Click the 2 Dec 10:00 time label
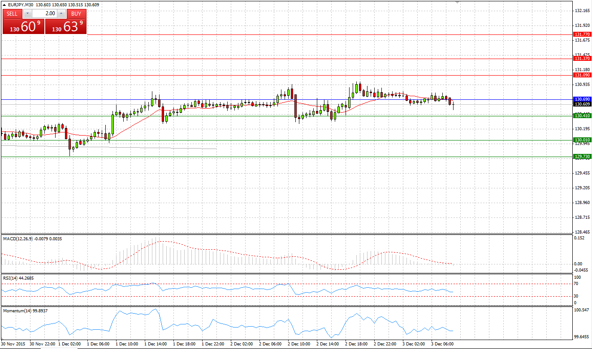This screenshot has height=349, width=592. pos(299,344)
